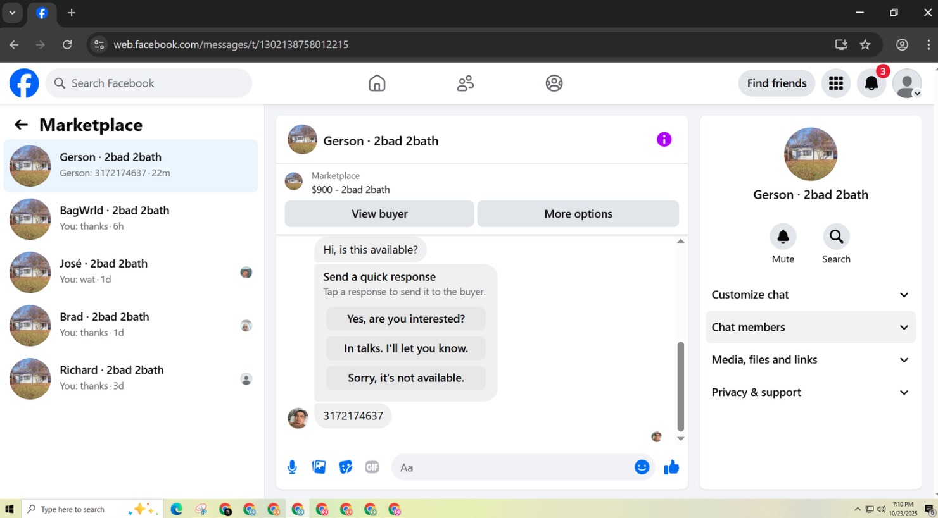Screen dimensions: 938x518
Task: Open the Richard 2bad 2bath conversation
Action: (x=131, y=378)
